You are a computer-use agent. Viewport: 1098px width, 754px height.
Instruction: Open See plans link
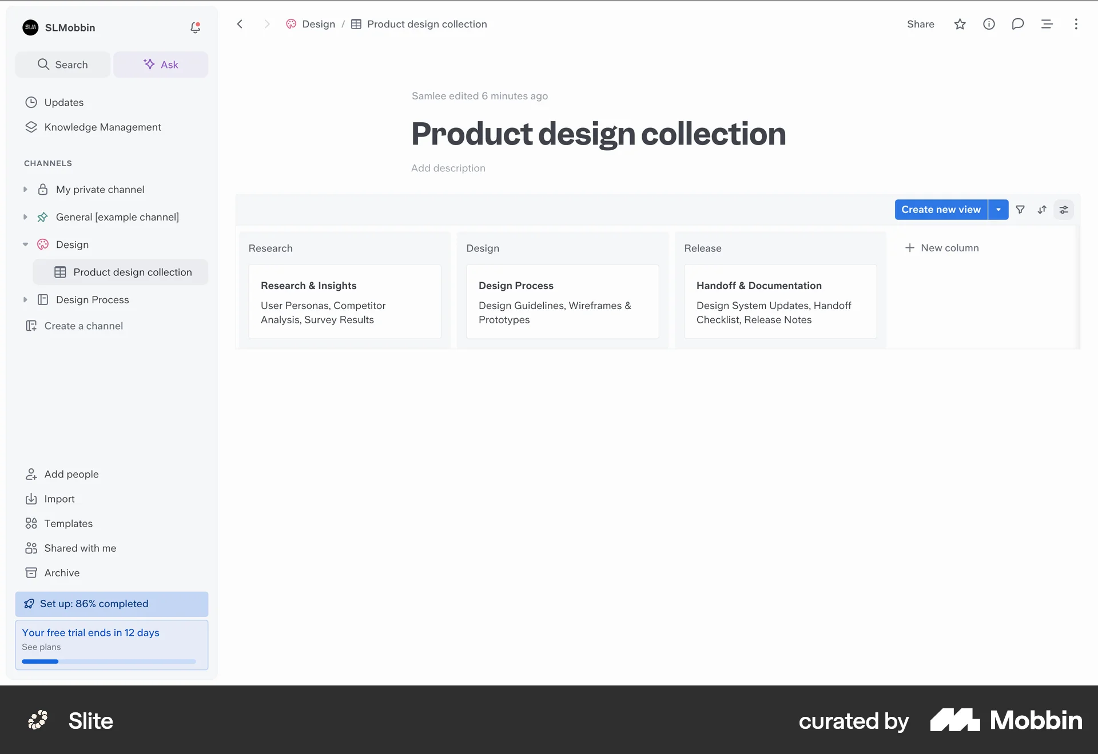coord(41,647)
